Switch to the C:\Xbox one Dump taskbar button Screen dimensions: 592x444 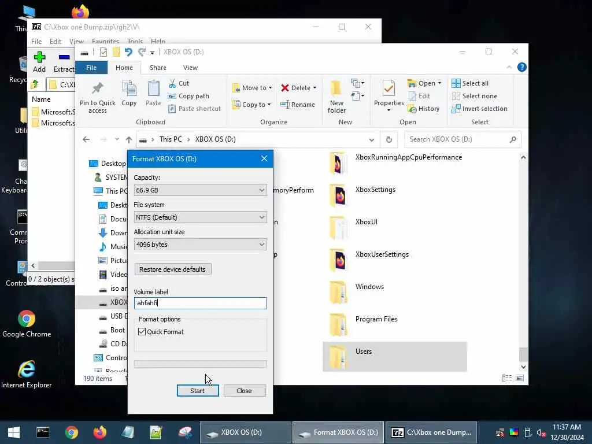pyautogui.click(x=431, y=432)
